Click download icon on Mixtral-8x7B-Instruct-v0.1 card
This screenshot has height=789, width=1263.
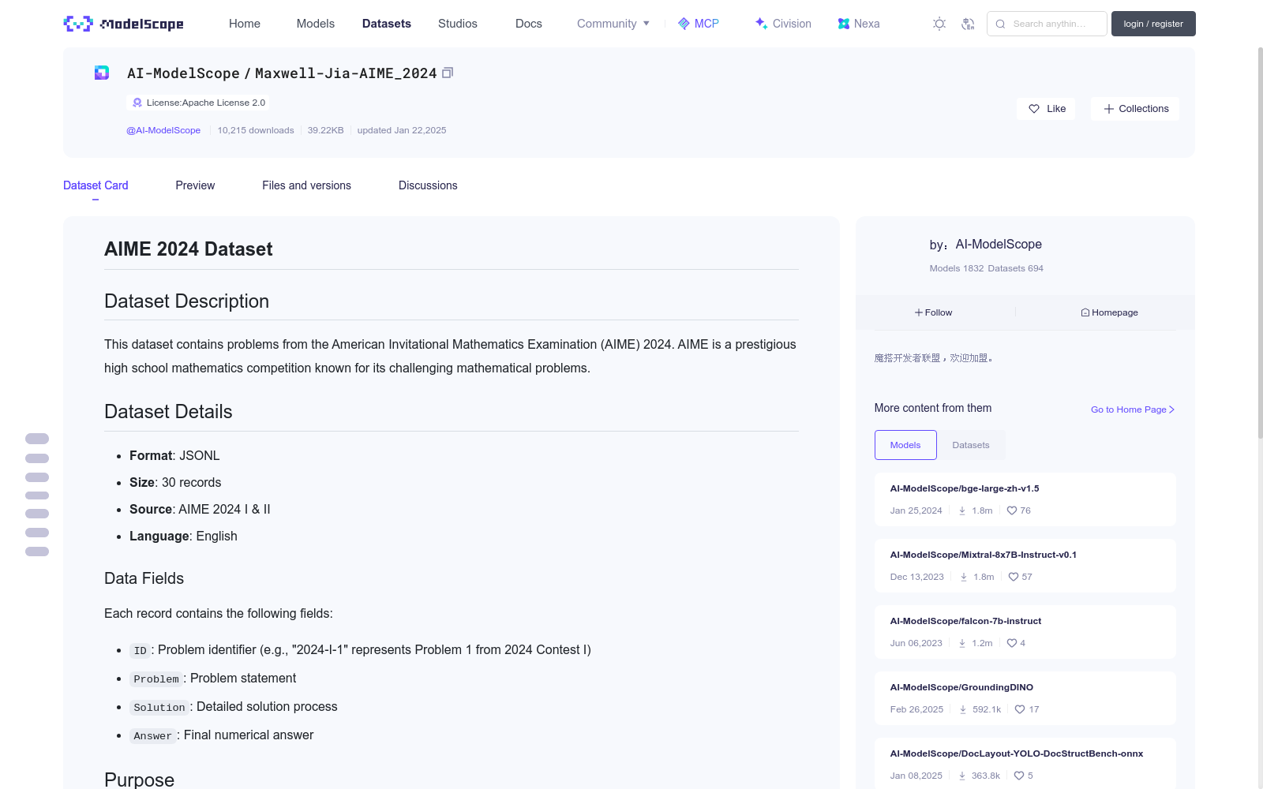964,577
